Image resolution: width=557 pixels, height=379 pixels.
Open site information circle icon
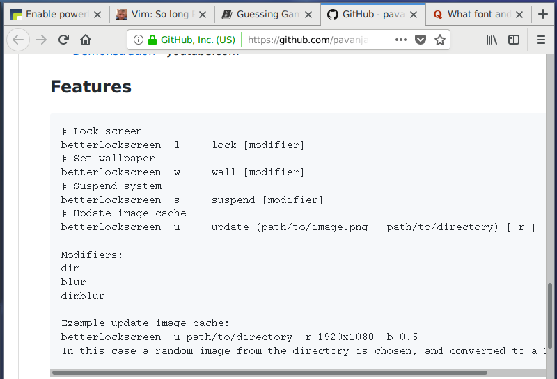coord(139,40)
